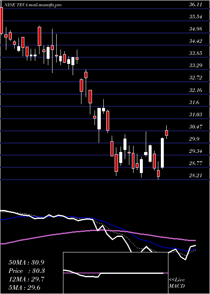Click the last red candlestick near 30.47

coord(166,133)
